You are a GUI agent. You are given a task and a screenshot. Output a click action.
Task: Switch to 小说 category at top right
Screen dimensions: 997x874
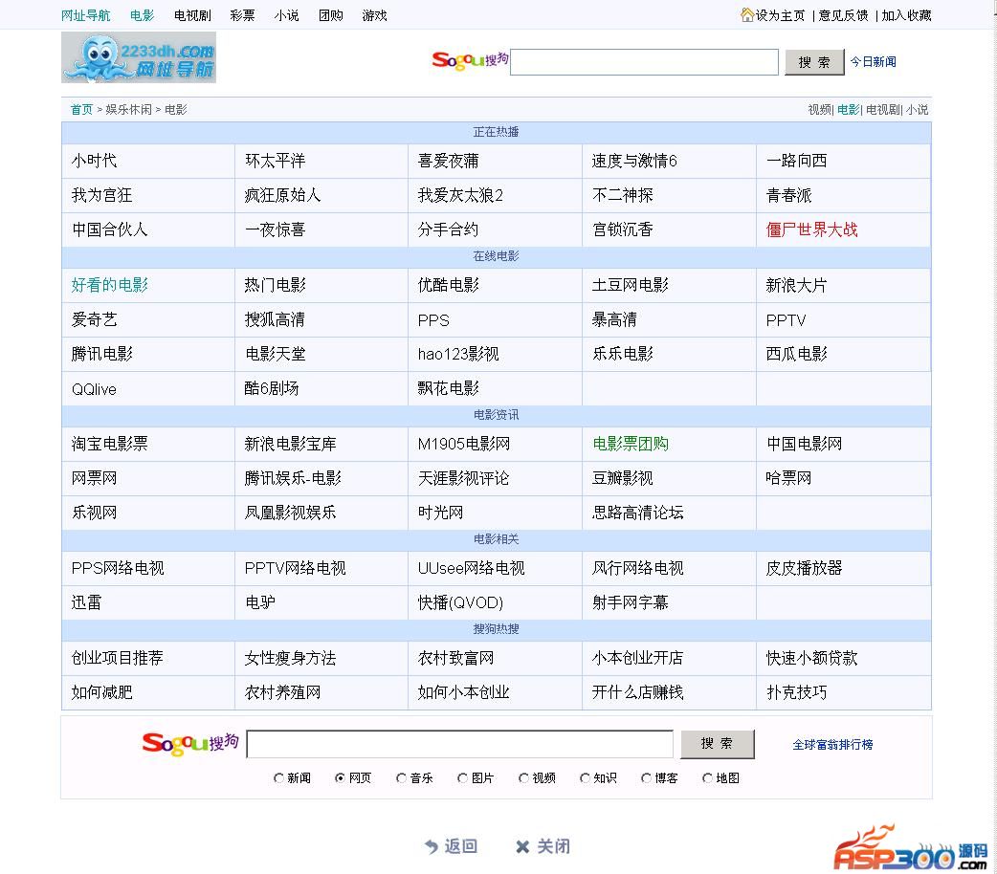pos(917,109)
